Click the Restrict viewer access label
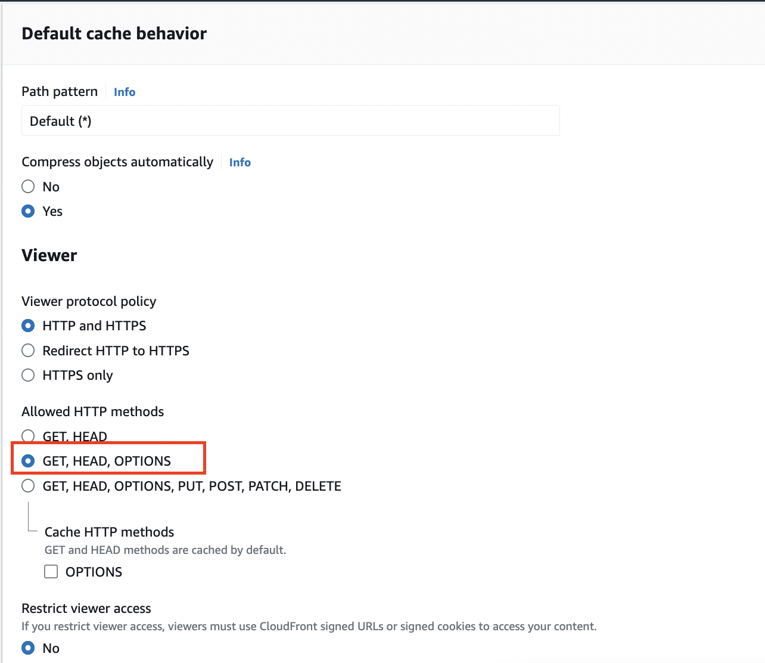Viewport: 765px width, 663px height. pyautogui.click(x=86, y=608)
